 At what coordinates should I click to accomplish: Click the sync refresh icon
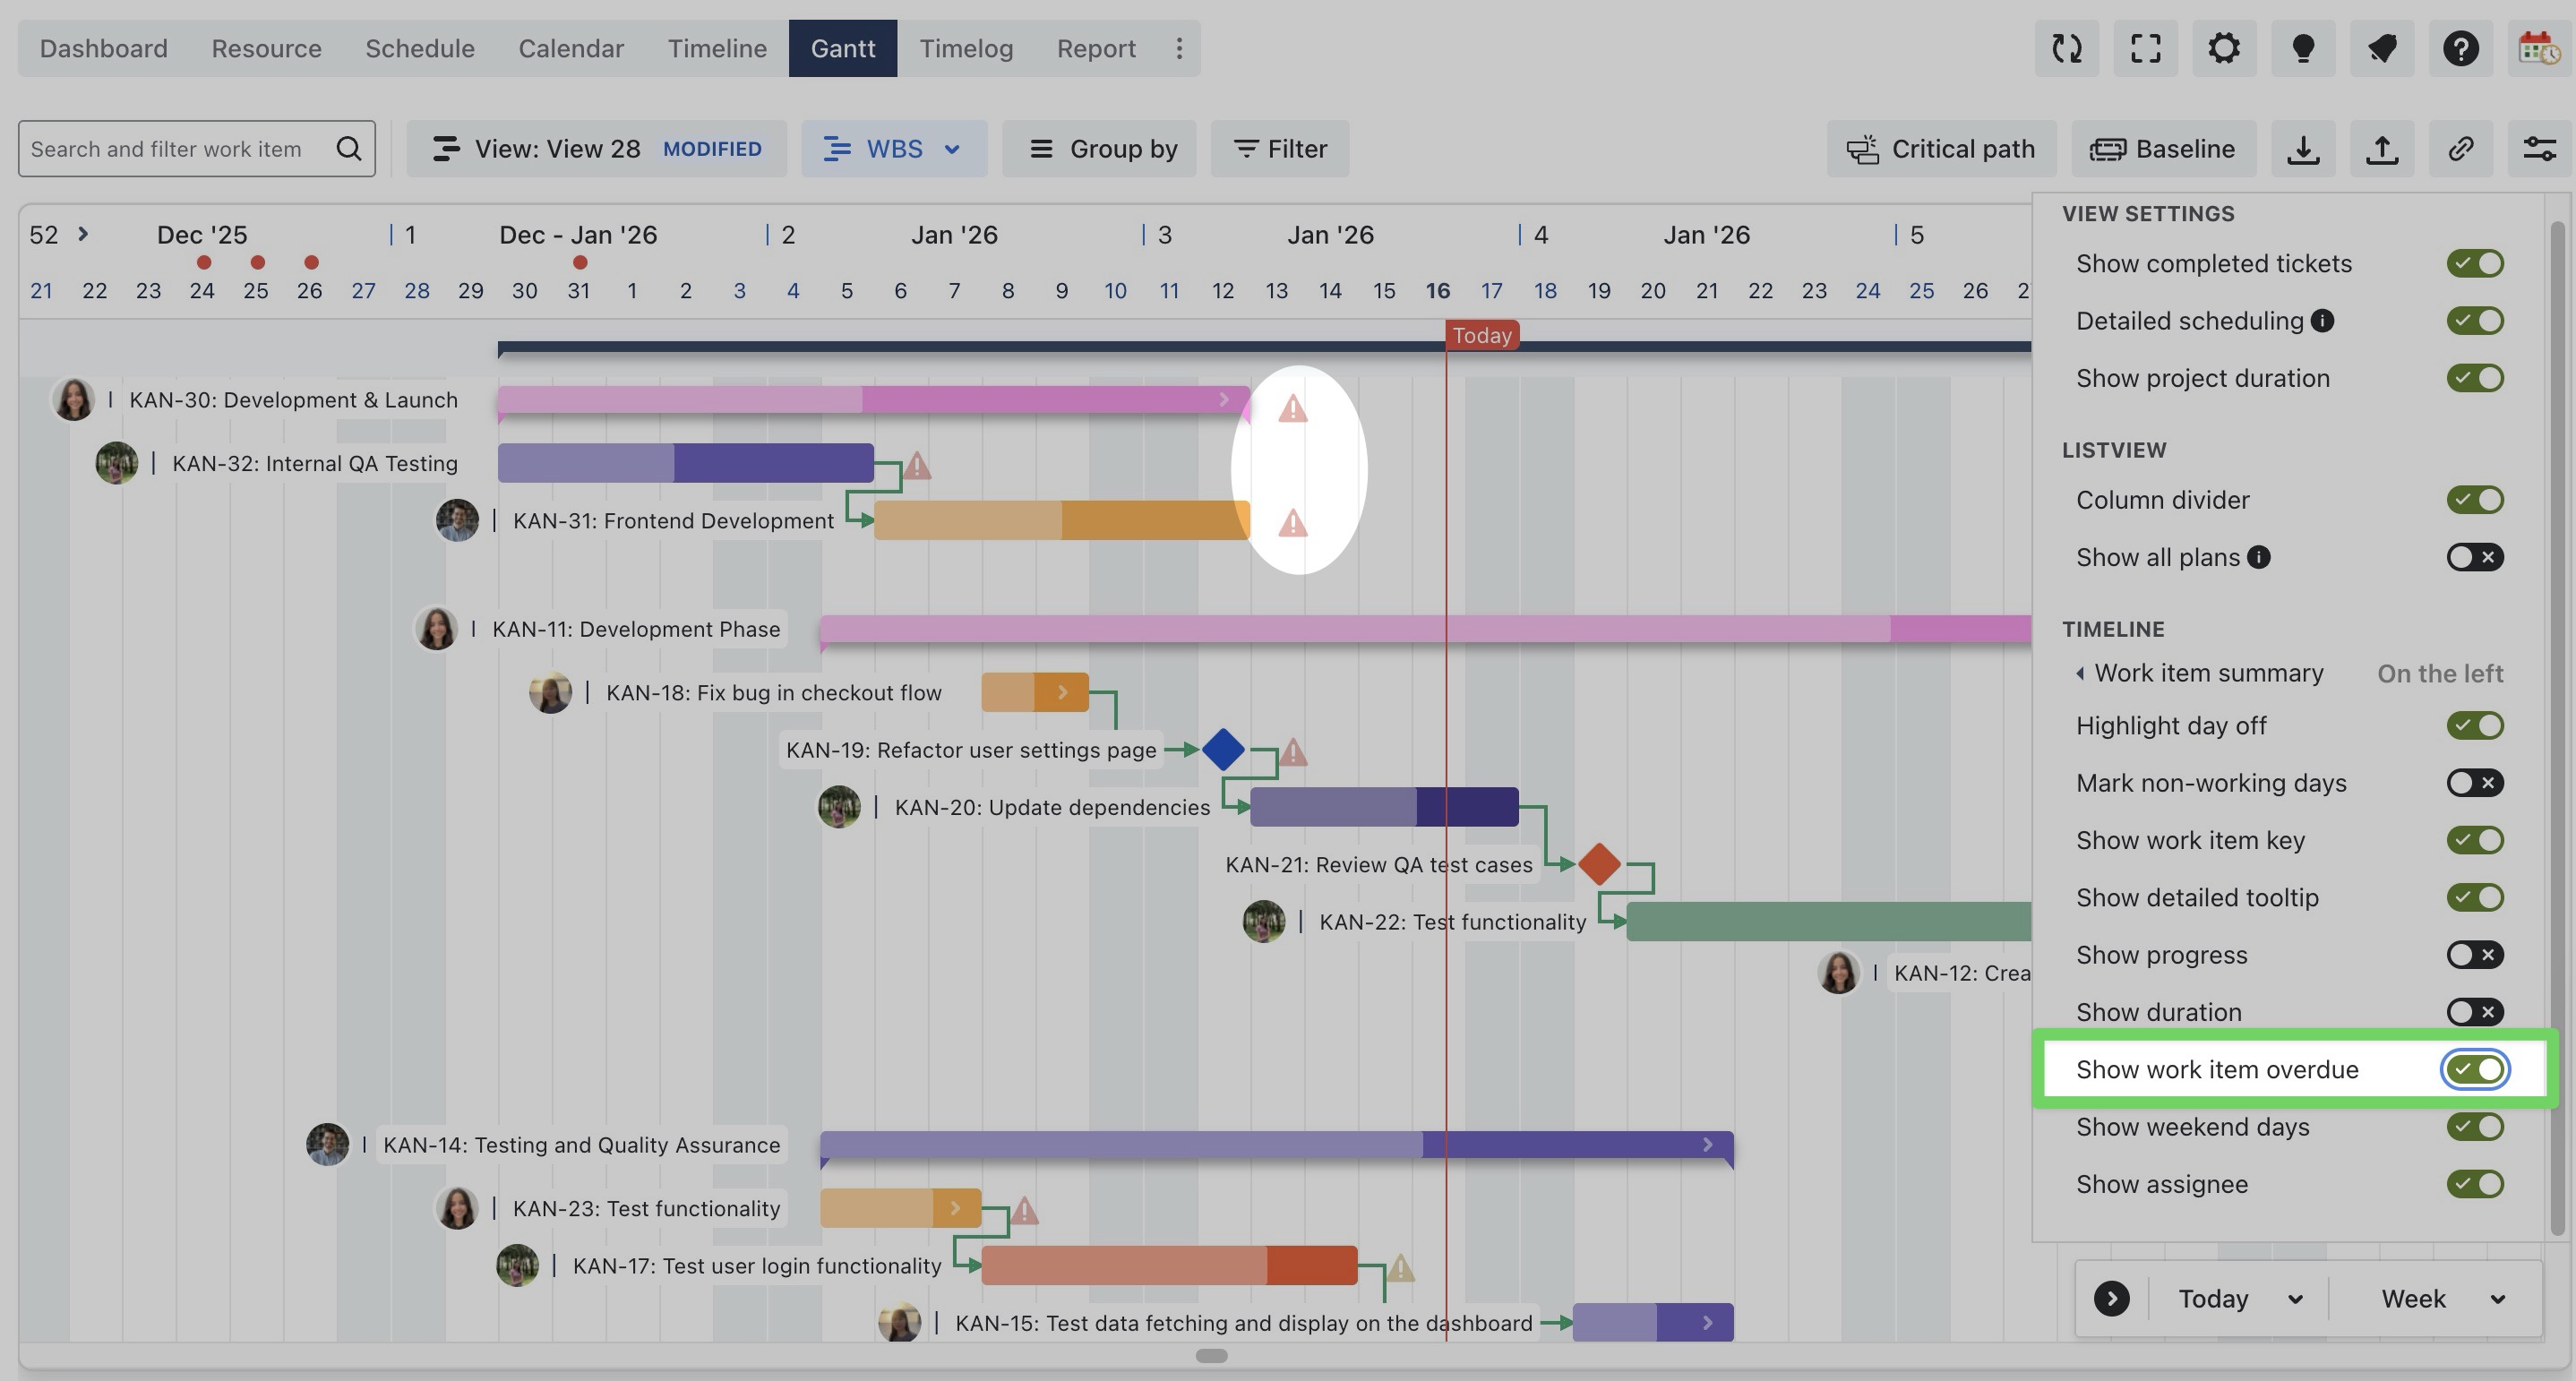pyautogui.click(x=2066, y=48)
